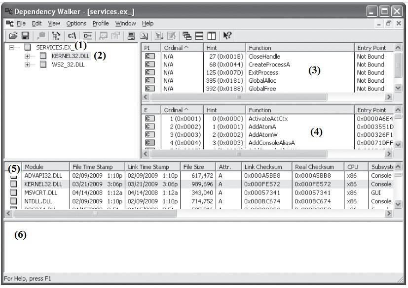This screenshot has width=408, height=288.
Task: Click scroll-left arrow of exports list
Action: pyautogui.click(x=146, y=154)
